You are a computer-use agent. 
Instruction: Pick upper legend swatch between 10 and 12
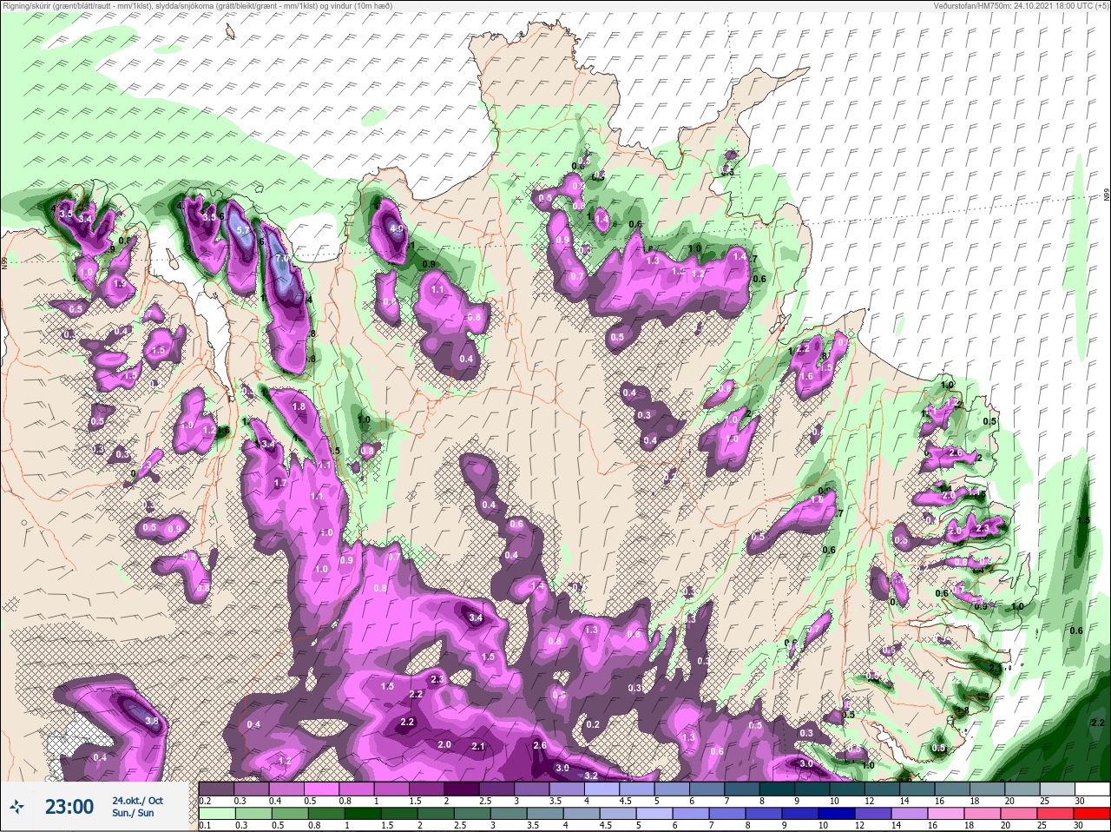point(848,789)
